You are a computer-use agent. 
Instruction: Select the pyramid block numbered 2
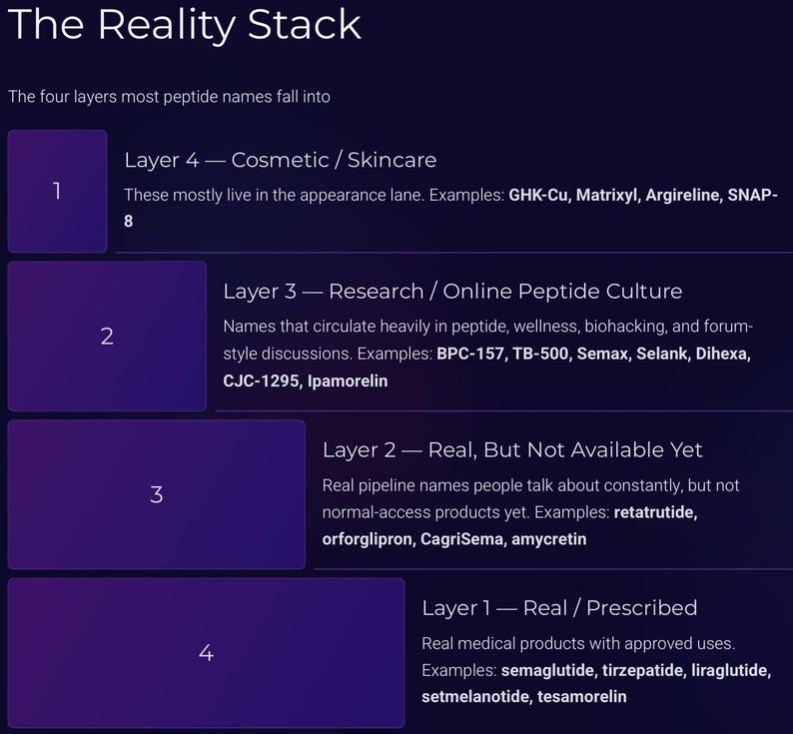(107, 337)
